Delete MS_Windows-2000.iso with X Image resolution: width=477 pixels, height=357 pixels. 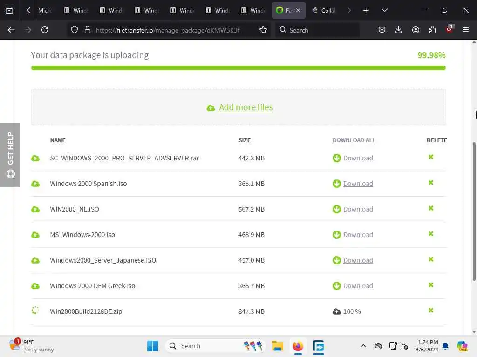(431, 234)
